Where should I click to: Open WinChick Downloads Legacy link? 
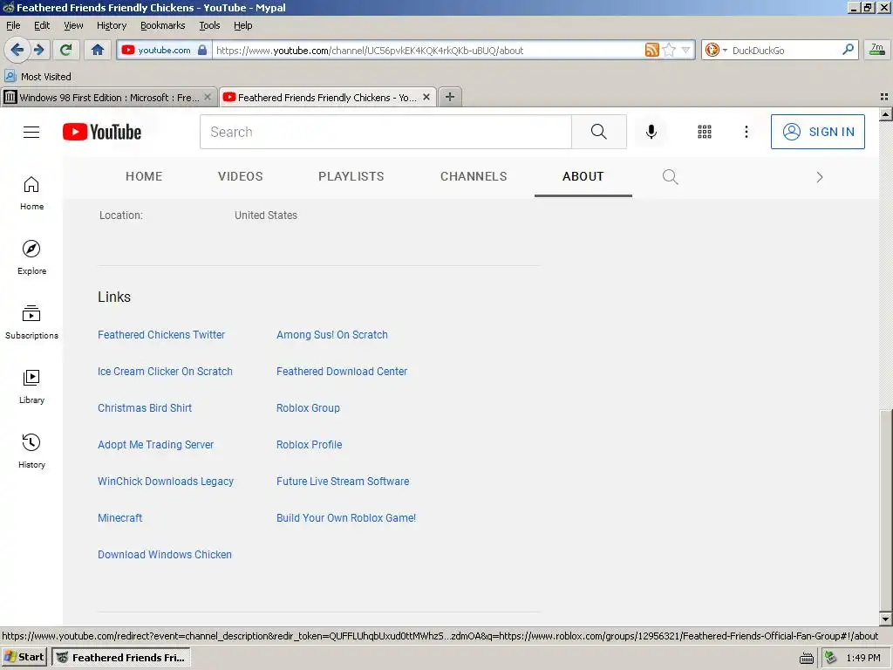(x=166, y=482)
